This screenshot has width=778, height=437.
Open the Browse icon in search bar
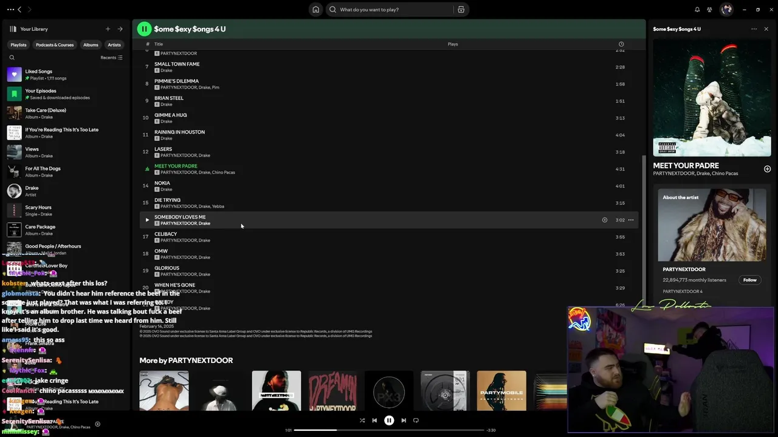click(x=461, y=10)
